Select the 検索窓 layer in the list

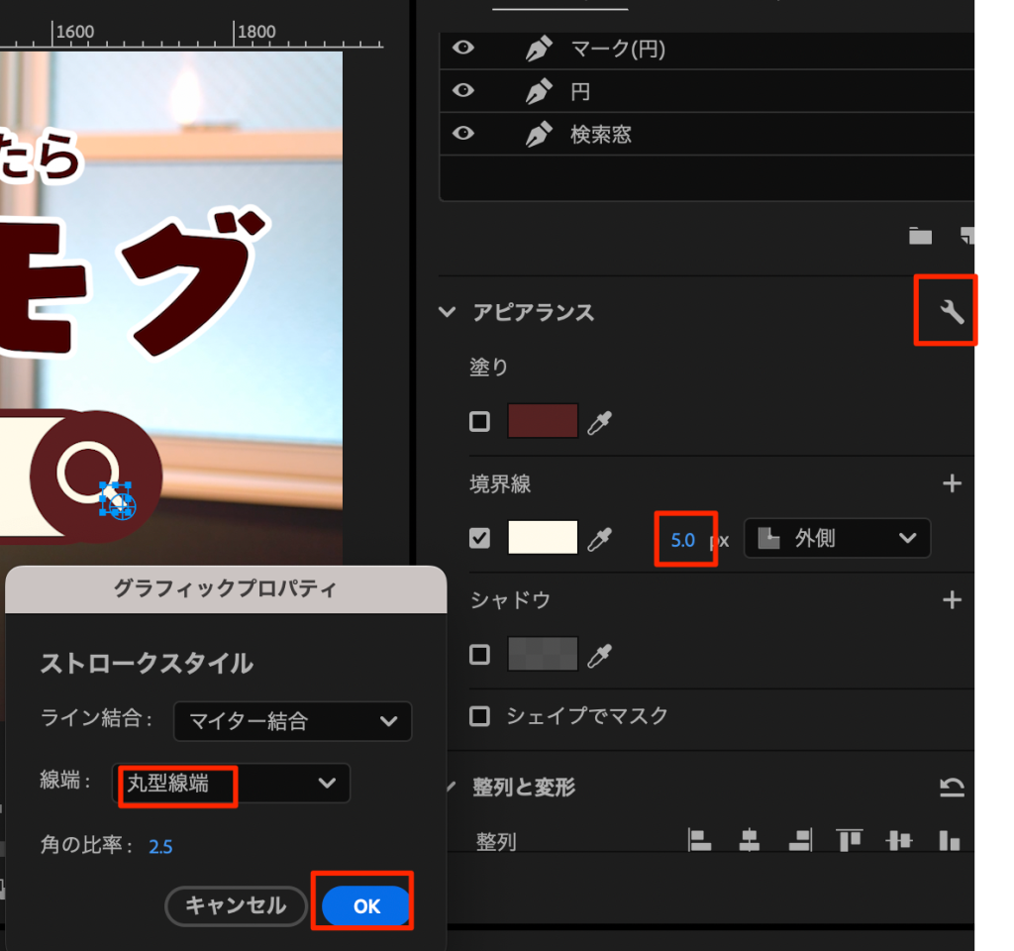tap(600, 135)
